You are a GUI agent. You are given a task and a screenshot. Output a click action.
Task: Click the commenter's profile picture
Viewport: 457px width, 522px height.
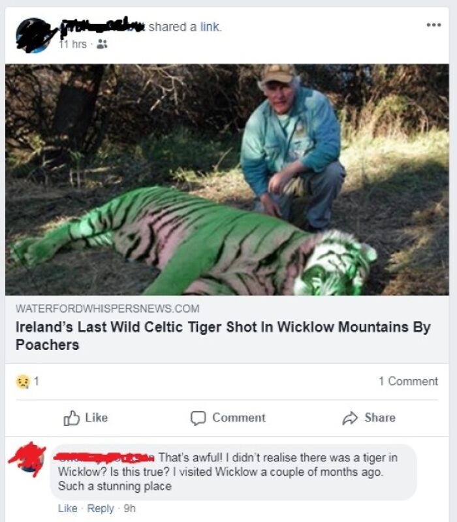pos(29,459)
